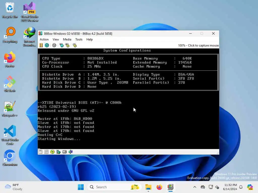Click the "System Configurations" heading text
Viewport: 258px width, 193px height.
(127, 50)
